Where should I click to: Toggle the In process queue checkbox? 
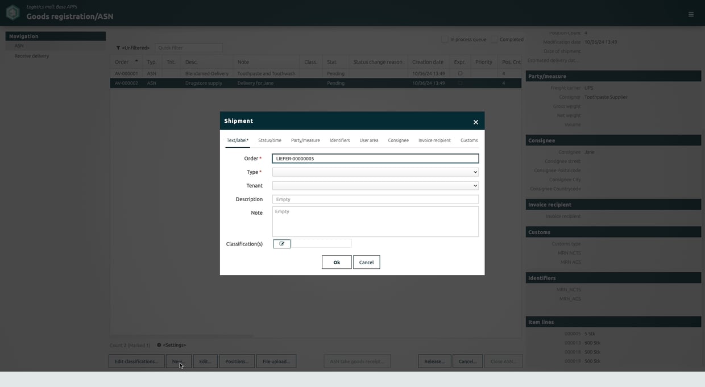pos(445,39)
